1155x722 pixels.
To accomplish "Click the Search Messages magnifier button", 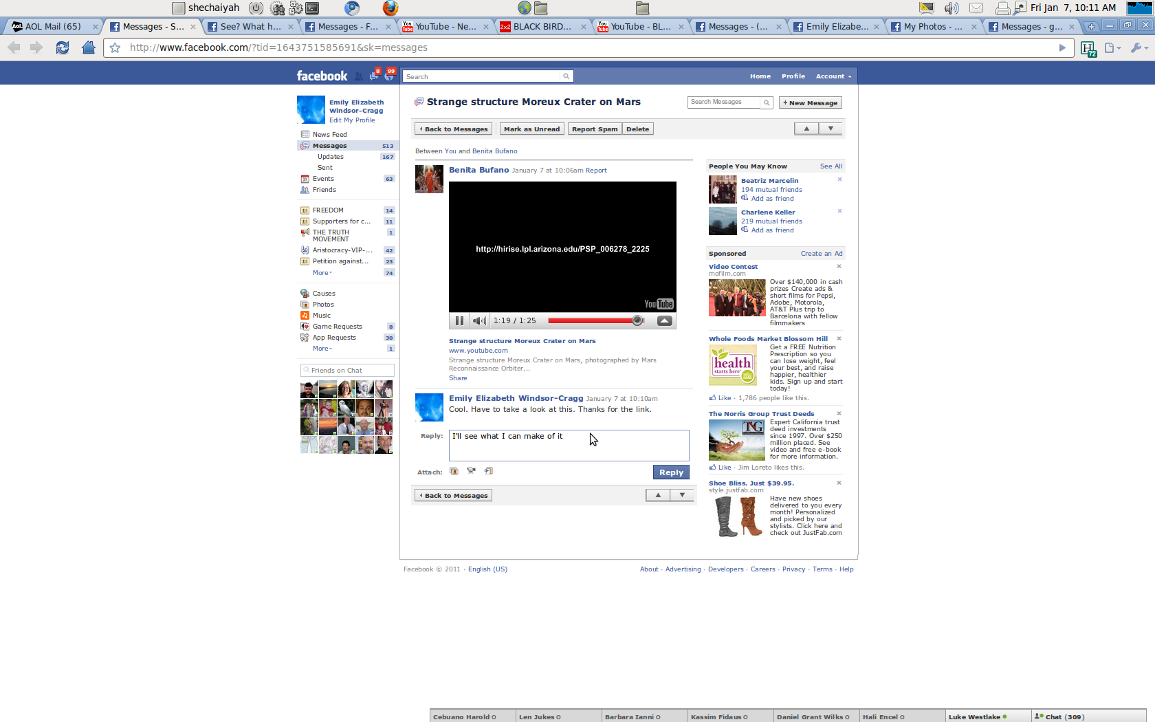I will (767, 102).
